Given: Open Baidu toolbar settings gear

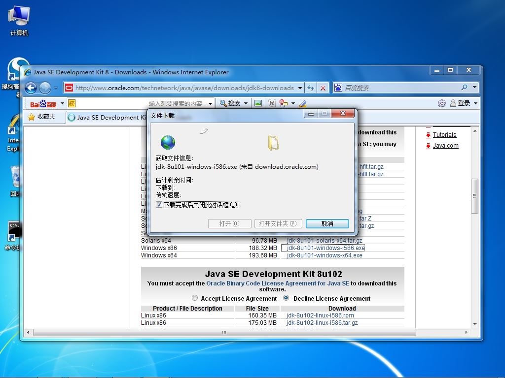Looking at the screenshot, I should click(441, 103).
